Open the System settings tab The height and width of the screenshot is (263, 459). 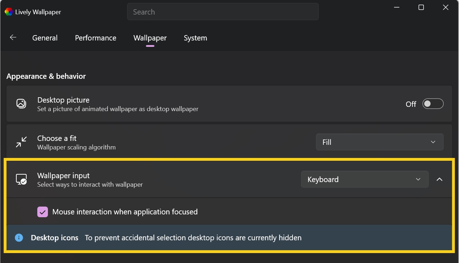click(x=195, y=38)
